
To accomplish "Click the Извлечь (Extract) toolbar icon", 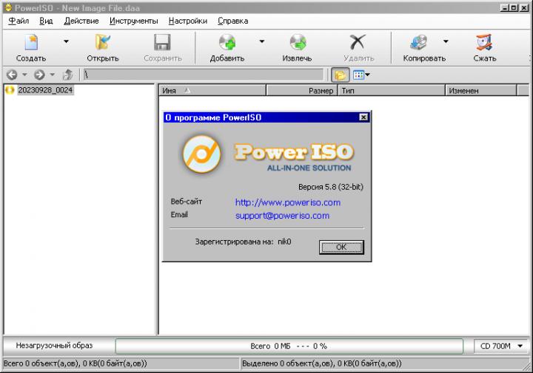I will pyautogui.click(x=297, y=43).
